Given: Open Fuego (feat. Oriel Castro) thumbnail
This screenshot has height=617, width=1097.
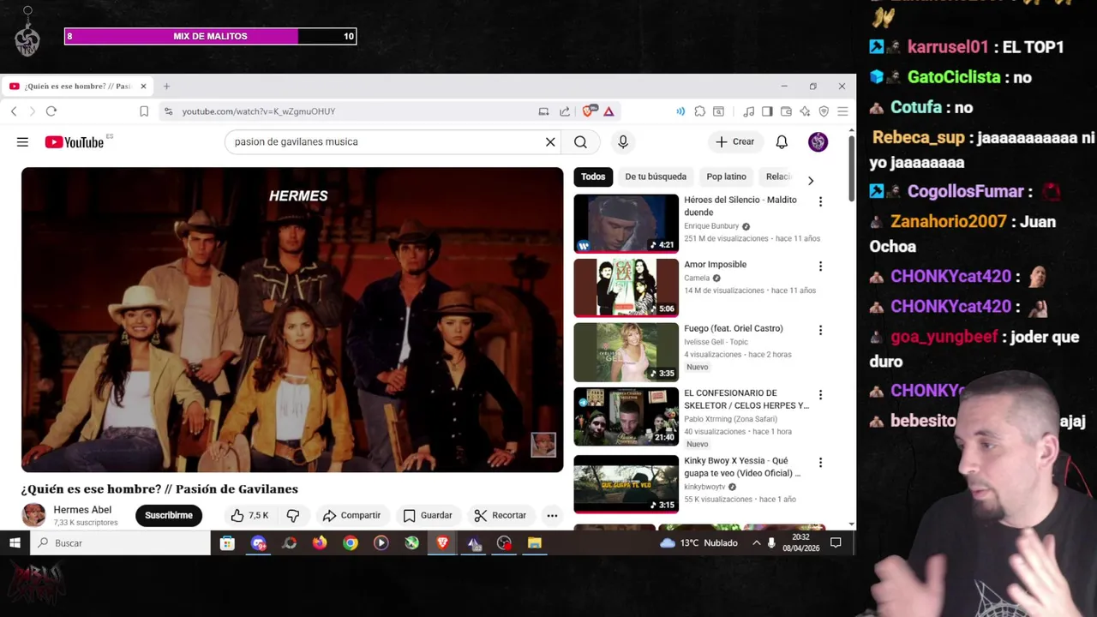Looking at the screenshot, I should pos(626,352).
